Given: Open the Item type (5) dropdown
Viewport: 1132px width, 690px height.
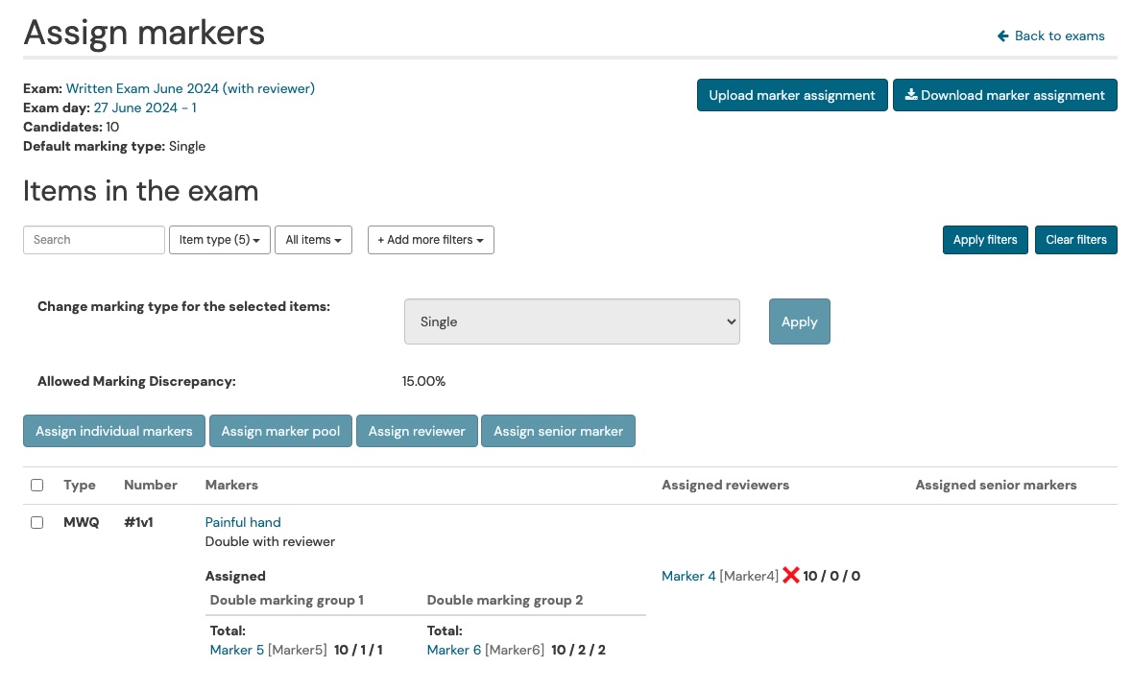Looking at the screenshot, I should pos(219,240).
